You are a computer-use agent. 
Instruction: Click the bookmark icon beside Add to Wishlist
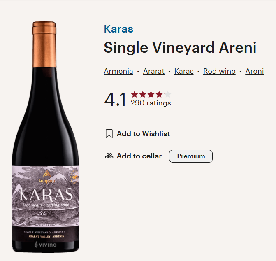(109, 134)
